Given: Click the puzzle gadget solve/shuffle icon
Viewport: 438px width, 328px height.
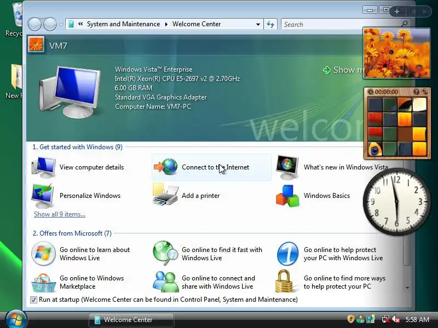Looking at the screenshot, I should 425,92.
